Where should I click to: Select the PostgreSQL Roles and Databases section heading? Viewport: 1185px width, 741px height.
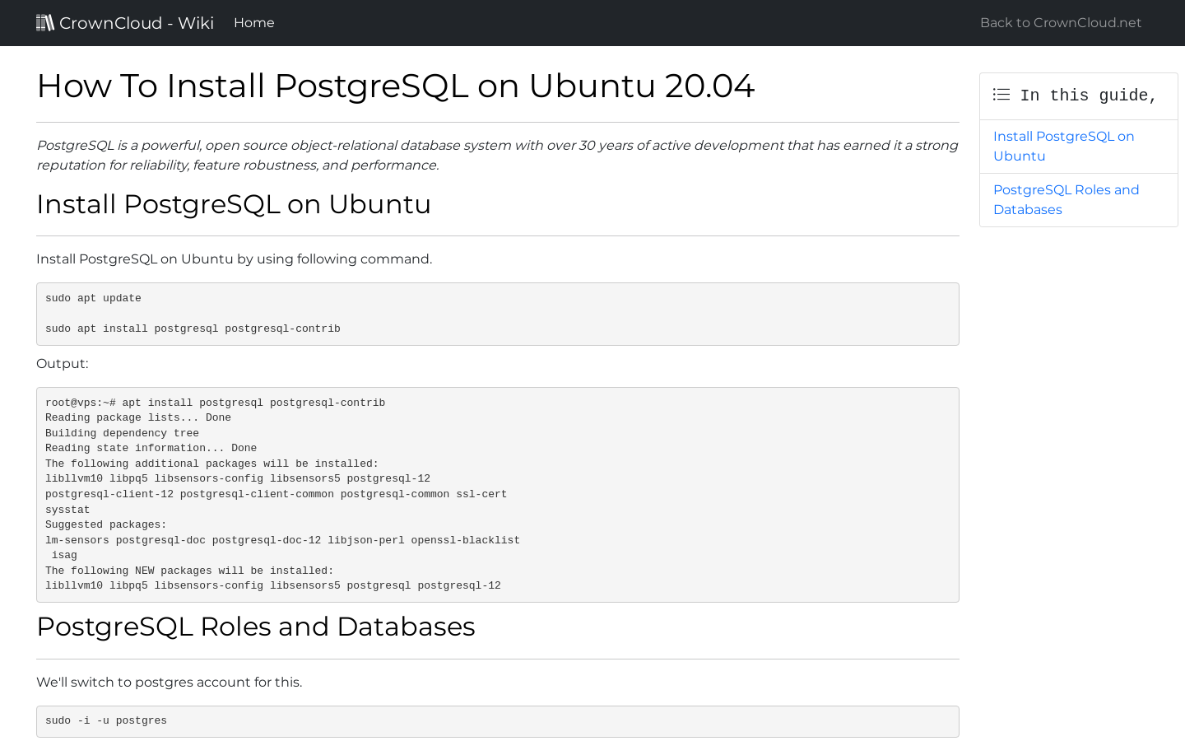(256, 627)
